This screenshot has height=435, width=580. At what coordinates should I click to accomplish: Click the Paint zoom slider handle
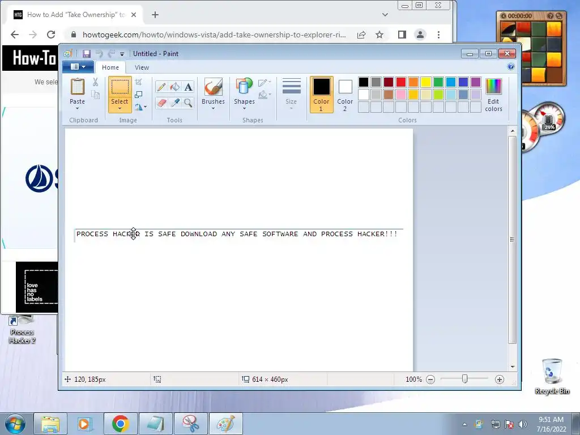click(x=464, y=379)
